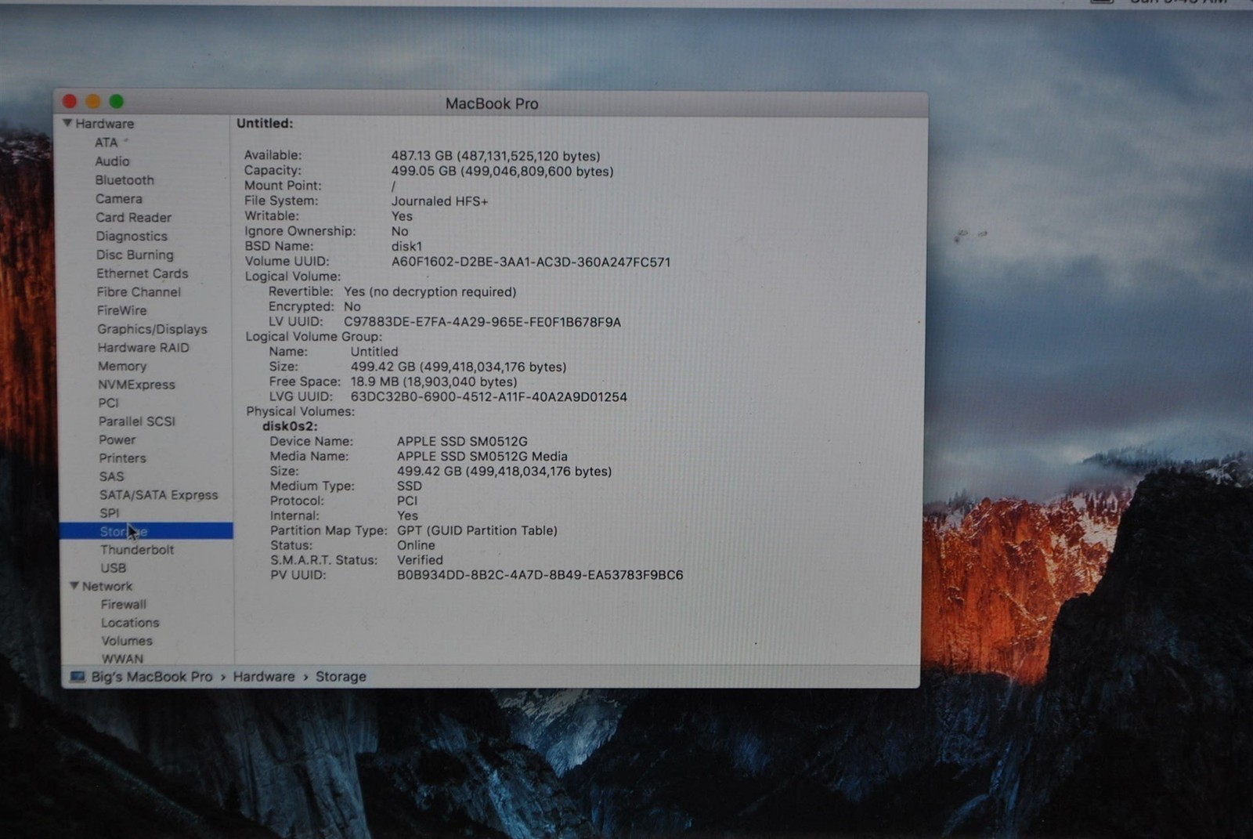Click the MacBook Pro window title
Image resolution: width=1253 pixels, height=839 pixels.
click(x=492, y=103)
